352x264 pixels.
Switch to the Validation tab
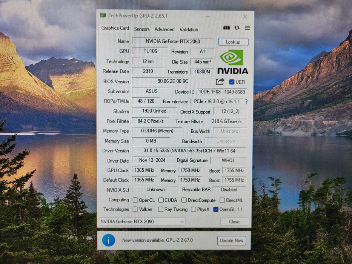189,29
